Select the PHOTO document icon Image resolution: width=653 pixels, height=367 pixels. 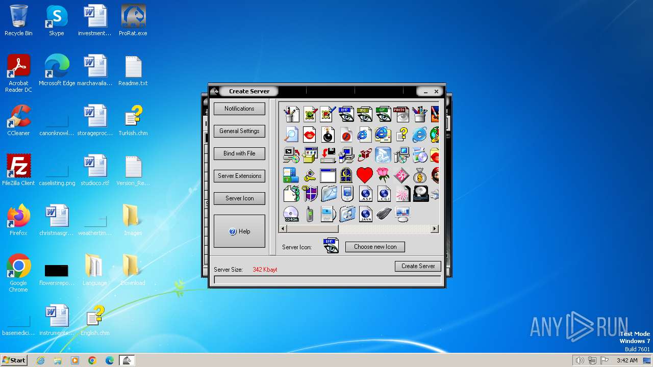tap(401, 114)
